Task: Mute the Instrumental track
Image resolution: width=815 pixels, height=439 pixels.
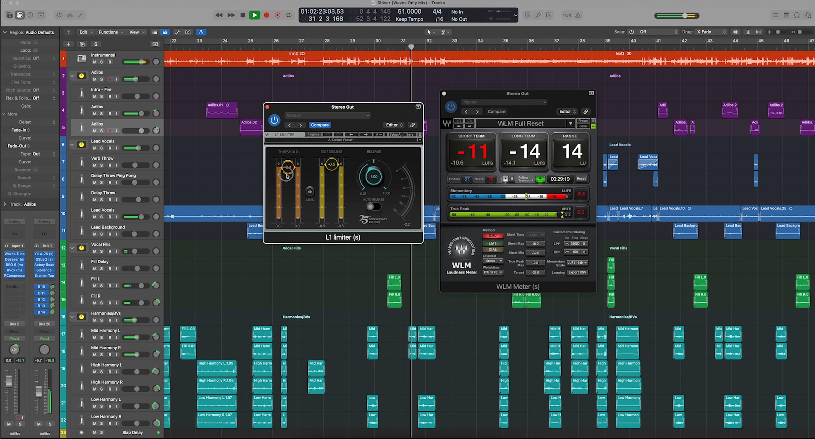Action: [x=94, y=62]
